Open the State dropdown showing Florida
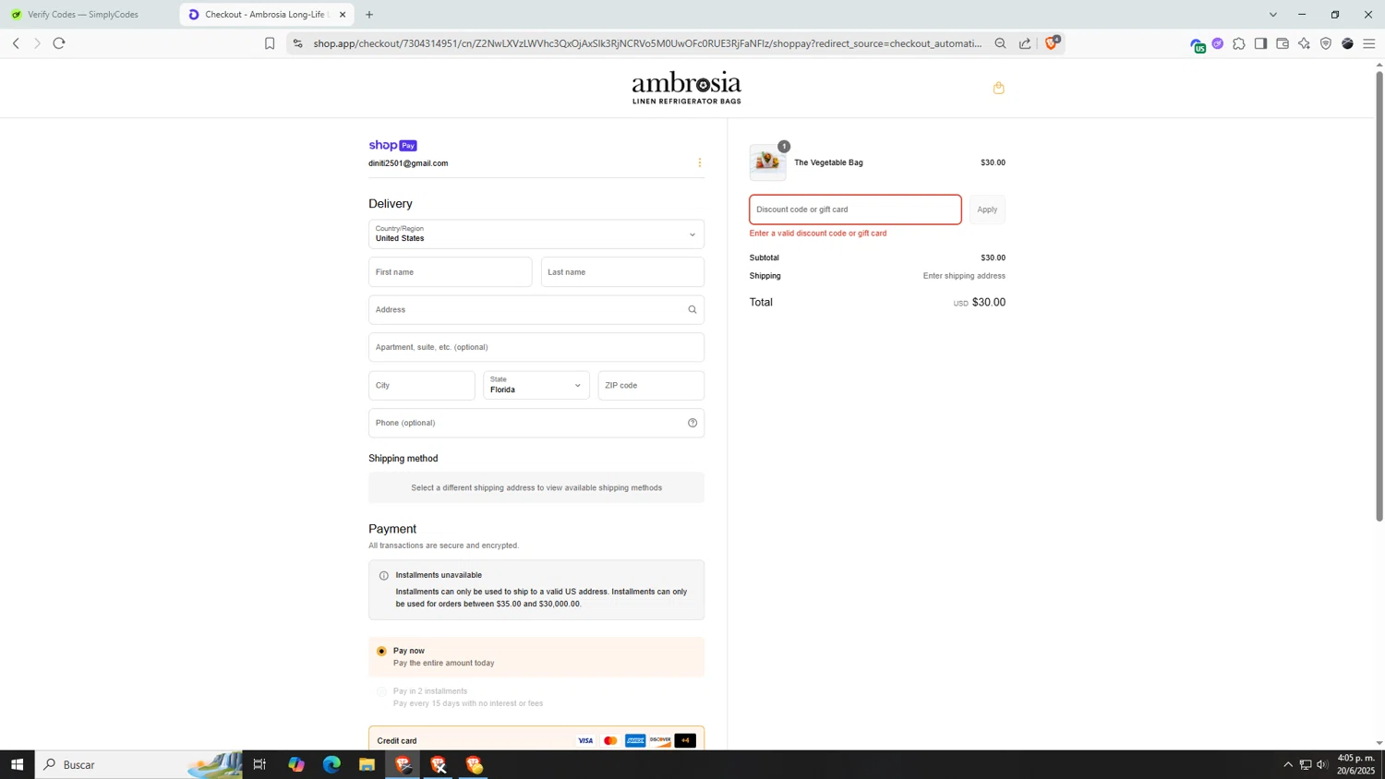The width and height of the screenshot is (1385, 779). (x=536, y=385)
